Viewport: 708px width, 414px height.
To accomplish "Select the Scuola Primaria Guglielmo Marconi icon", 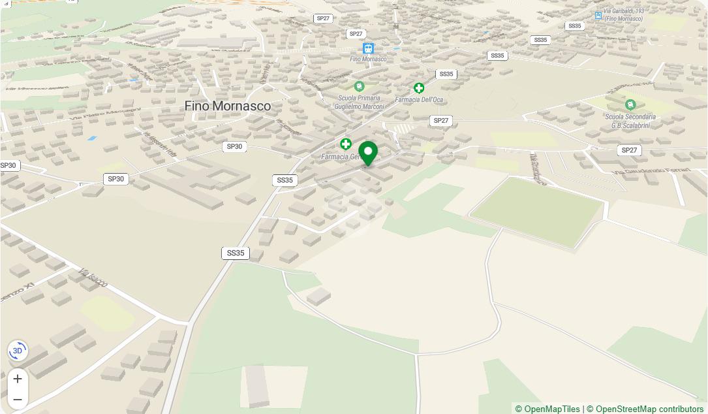I will (359, 86).
